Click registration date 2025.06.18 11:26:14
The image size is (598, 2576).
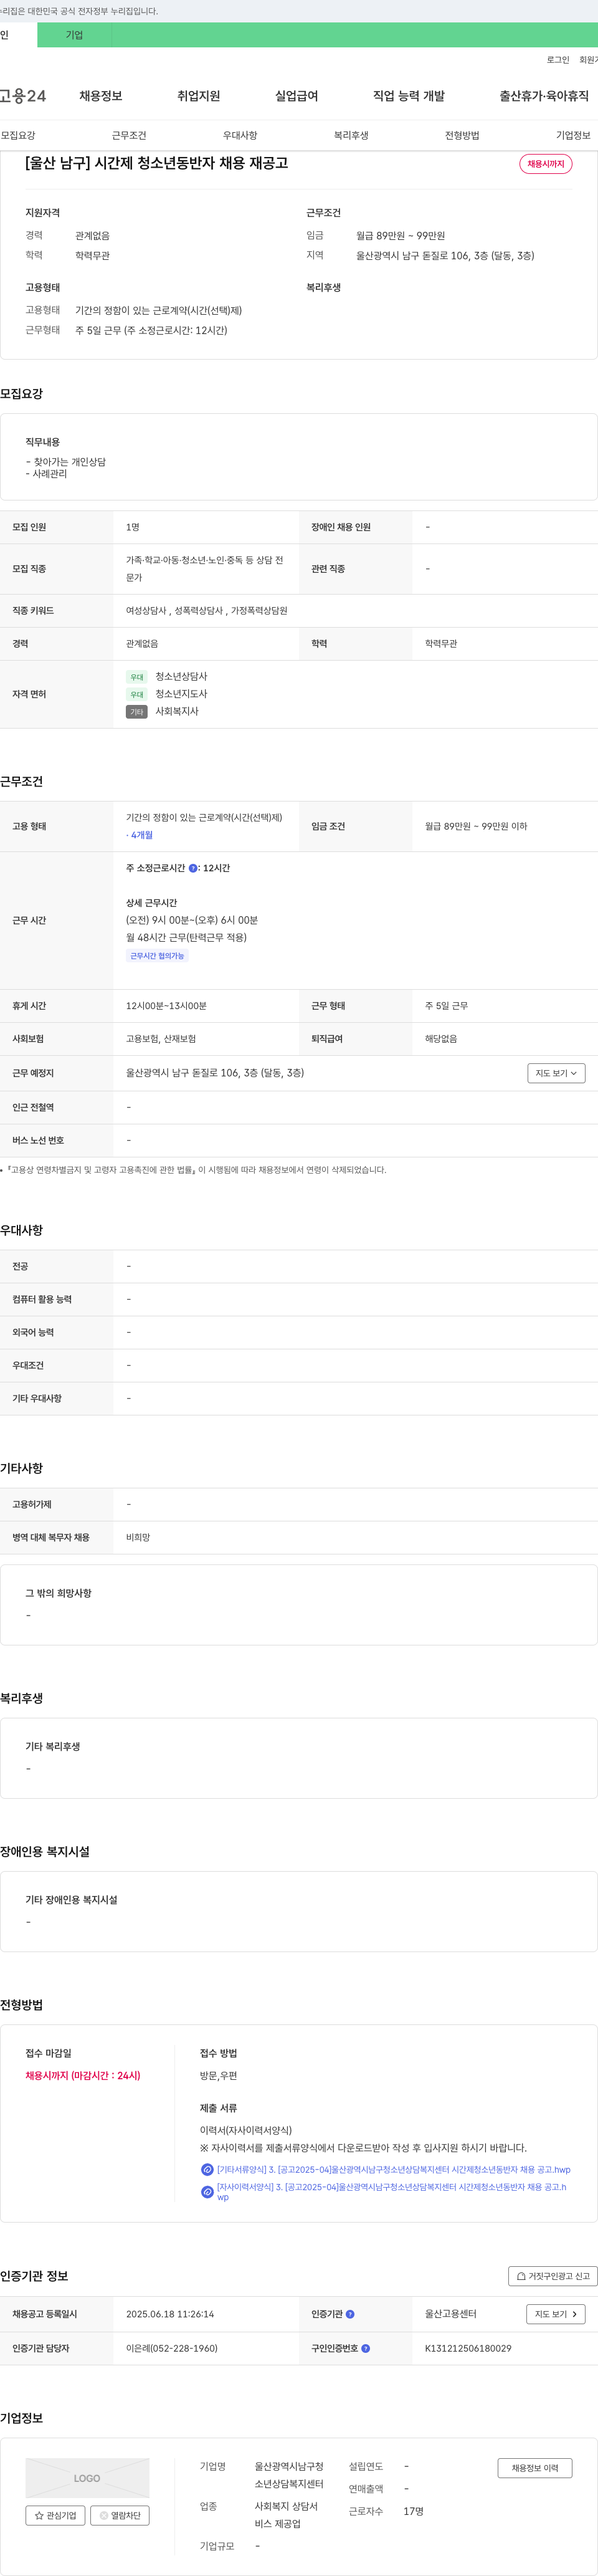(170, 2314)
